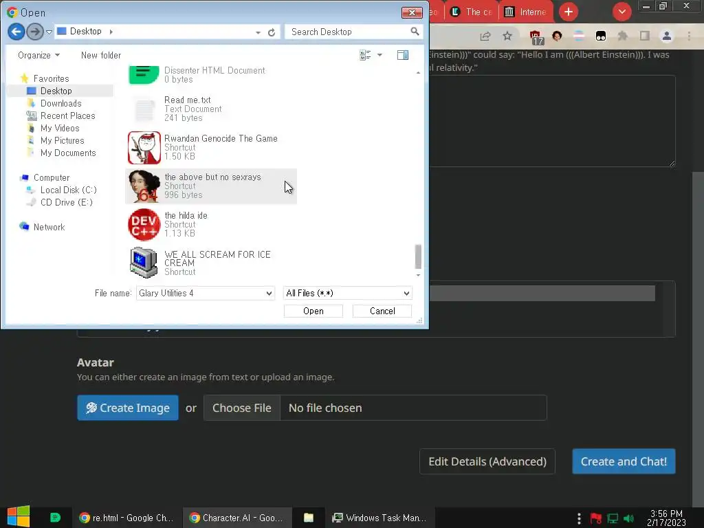Screen dimensions: 704x528
Task: Toggle the preview pane icon
Action: coord(403,55)
